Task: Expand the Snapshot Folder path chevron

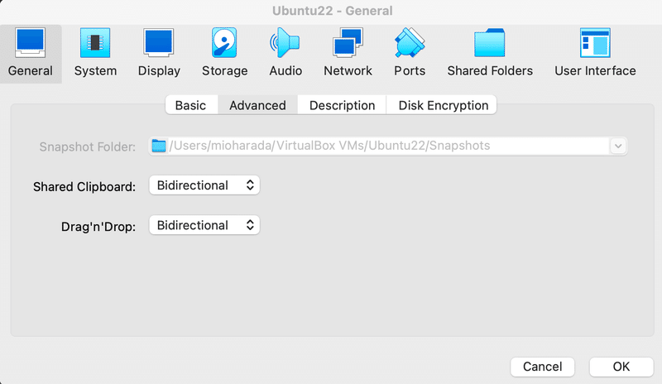Action: pos(618,146)
